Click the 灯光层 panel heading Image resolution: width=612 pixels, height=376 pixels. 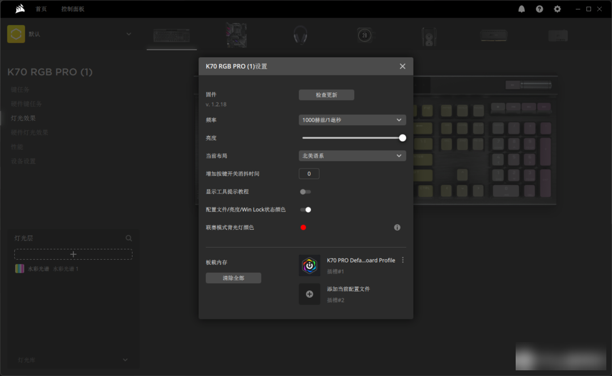(24, 238)
